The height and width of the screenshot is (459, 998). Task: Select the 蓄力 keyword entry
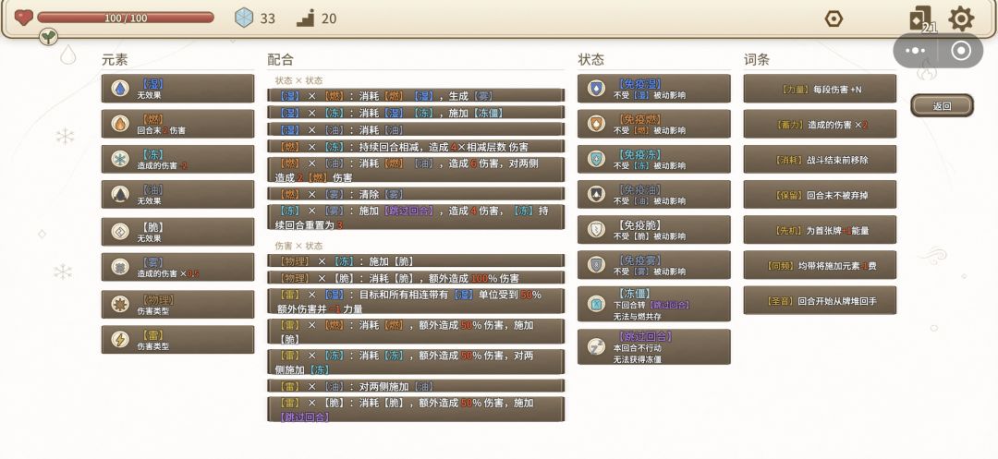coord(820,124)
